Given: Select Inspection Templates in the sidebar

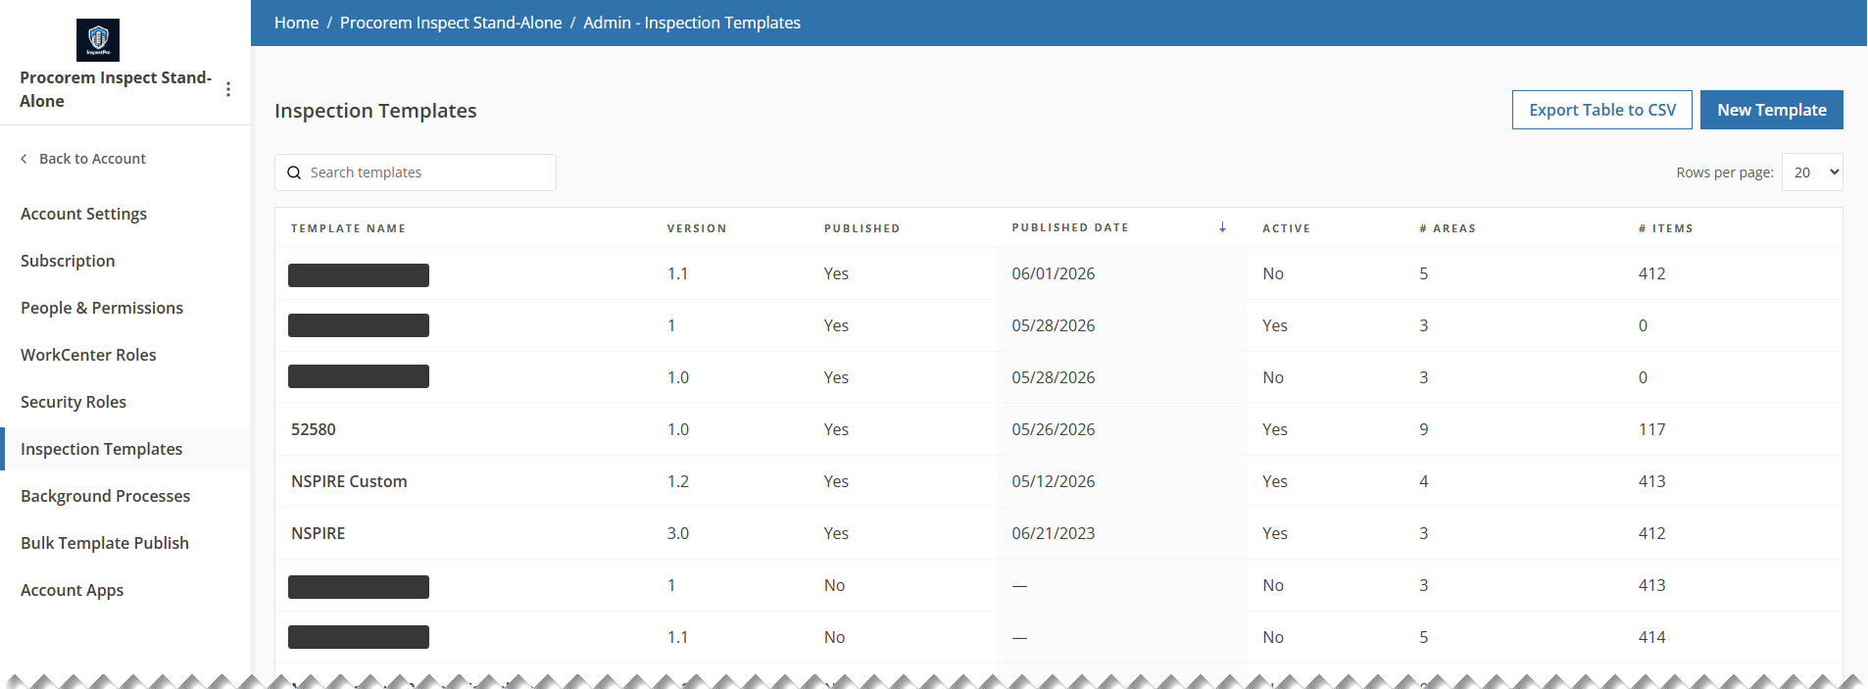Looking at the screenshot, I should pyautogui.click(x=101, y=449).
